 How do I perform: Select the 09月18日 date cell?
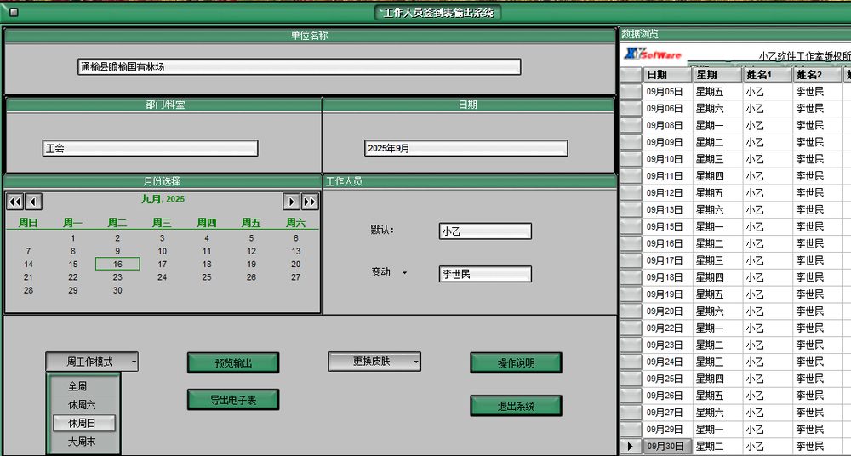tap(667, 277)
